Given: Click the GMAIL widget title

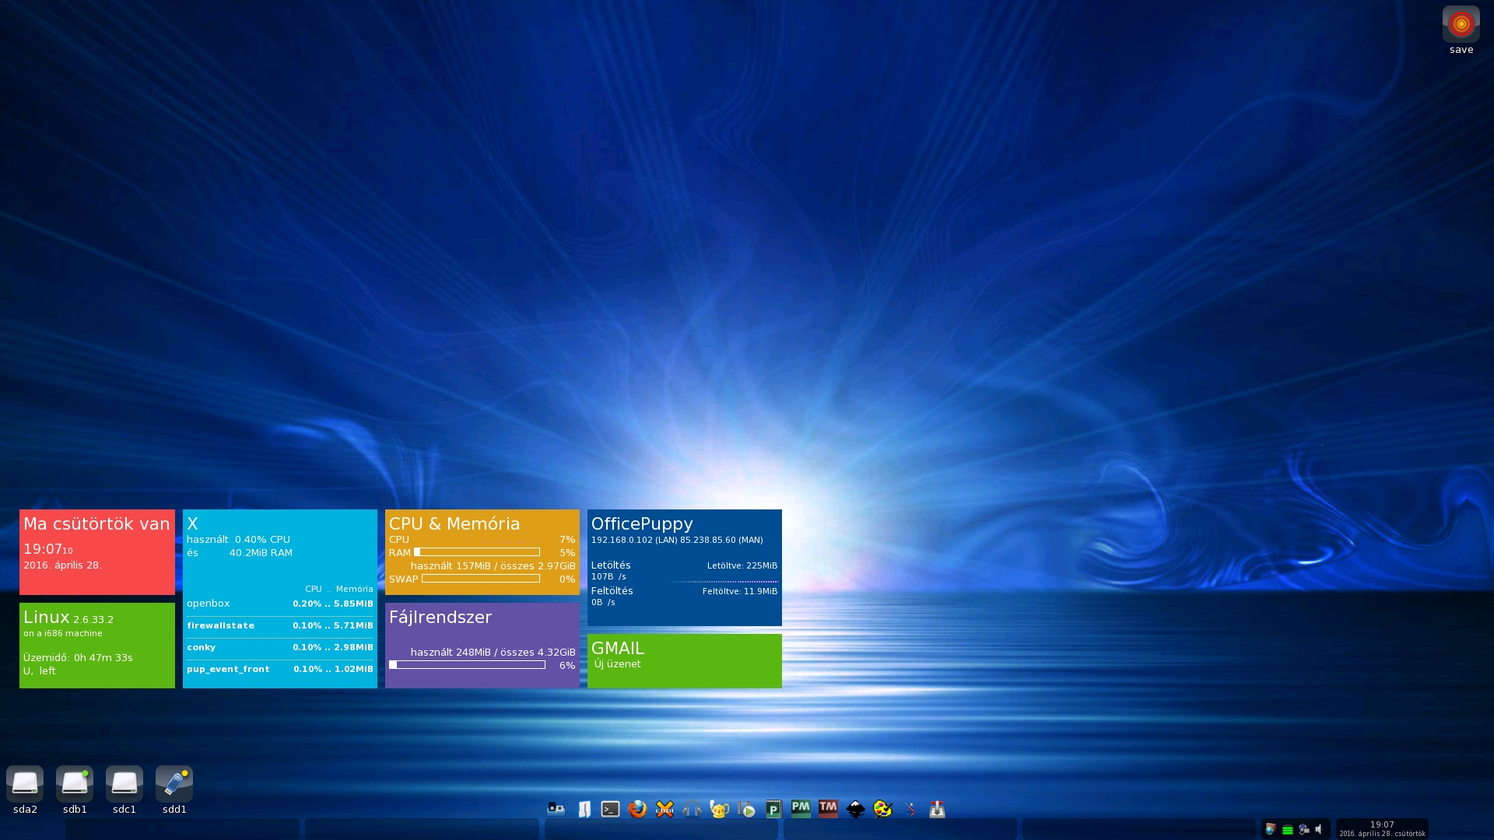Looking at the screenshot, I should click(x=617, y=648).
